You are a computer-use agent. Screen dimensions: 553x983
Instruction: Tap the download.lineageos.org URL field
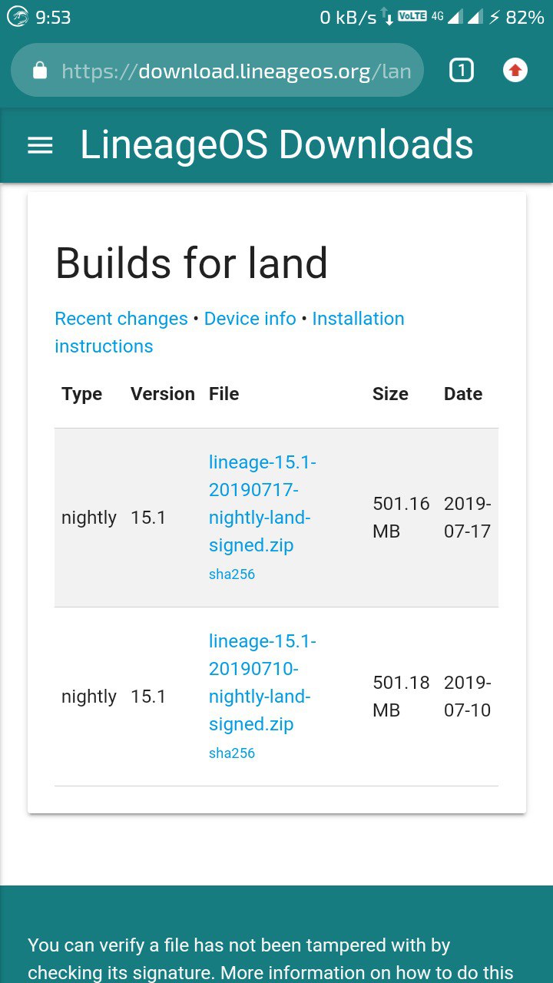217,71
